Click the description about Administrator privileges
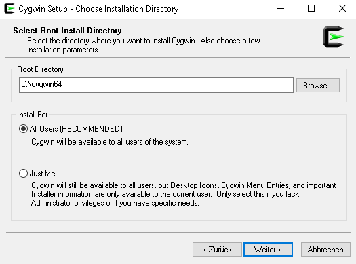This screenshot has height=264, width=356. 184,194
